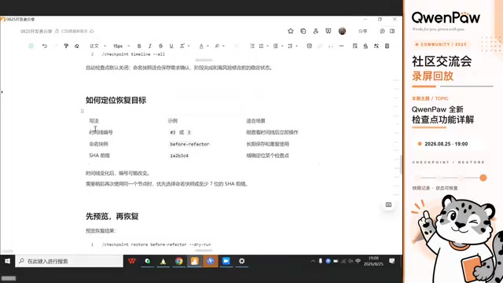This screenshot has height=283, width=503.
Task: Click the copy document icon in header
Action: 303,31
